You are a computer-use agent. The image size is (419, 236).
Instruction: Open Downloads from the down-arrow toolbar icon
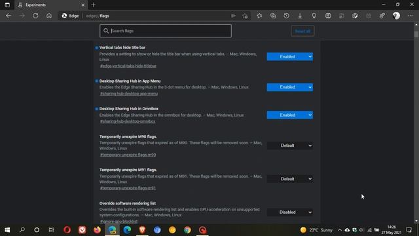point(300,16)
